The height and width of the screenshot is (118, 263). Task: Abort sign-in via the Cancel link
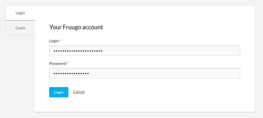(79, 92)
